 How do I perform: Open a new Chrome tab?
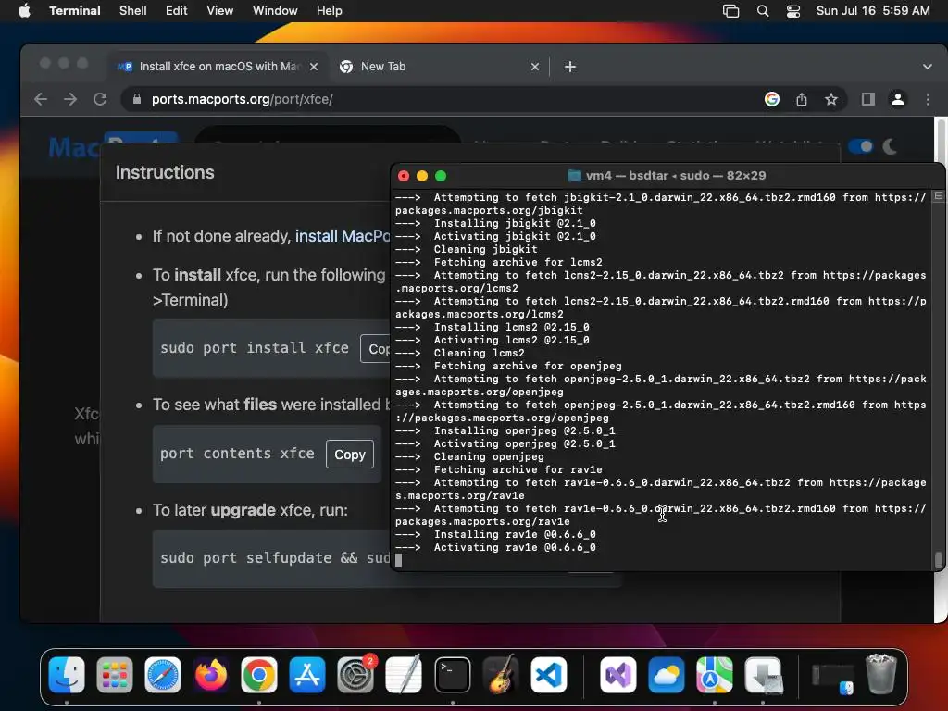(570, 67)
